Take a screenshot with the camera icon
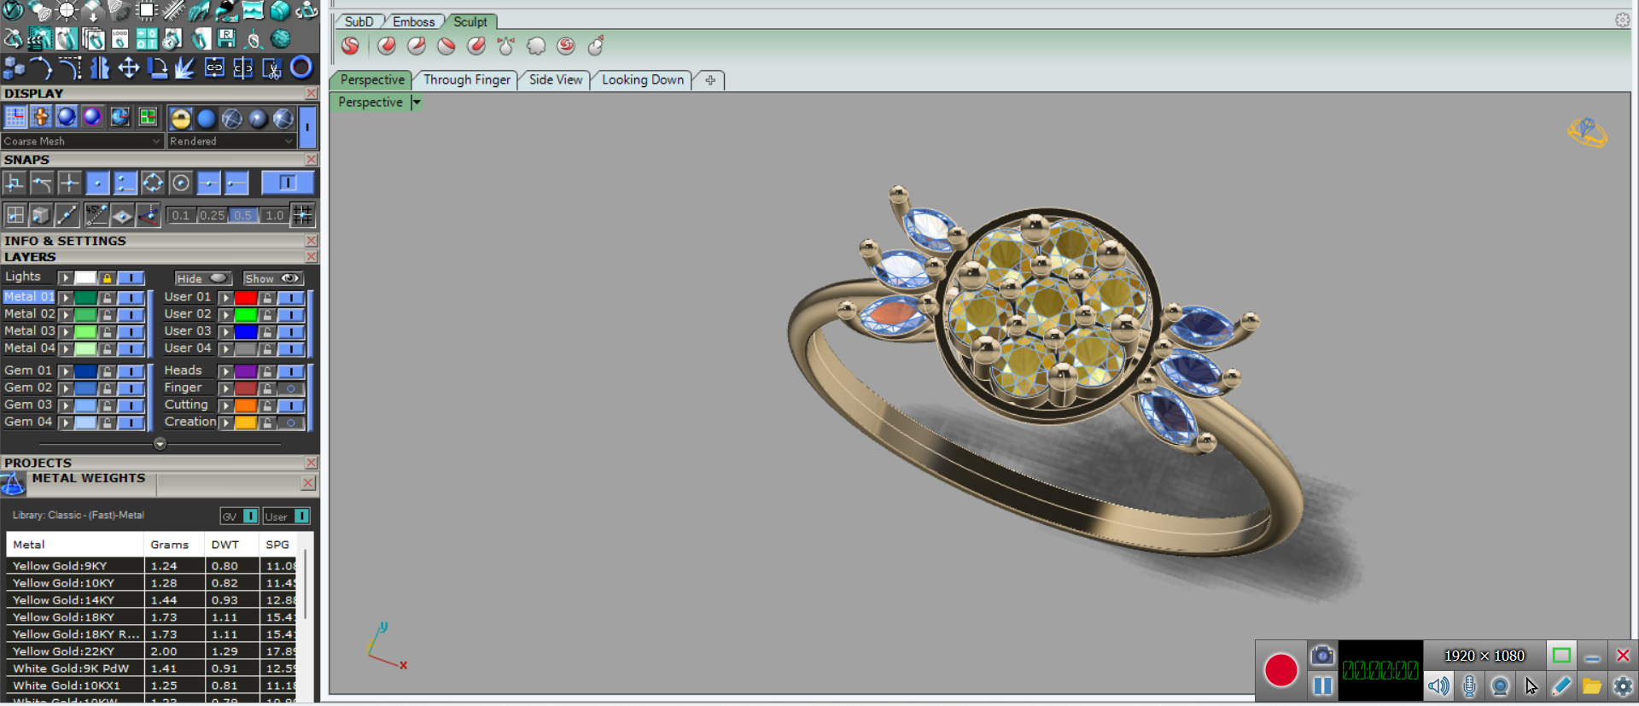The height and width of the screenshot is (706, 1639). [x=1321, y=655]
